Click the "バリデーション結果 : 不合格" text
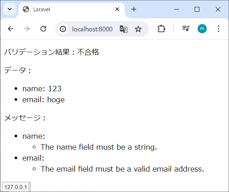229x192 pixels. [51, 52]
